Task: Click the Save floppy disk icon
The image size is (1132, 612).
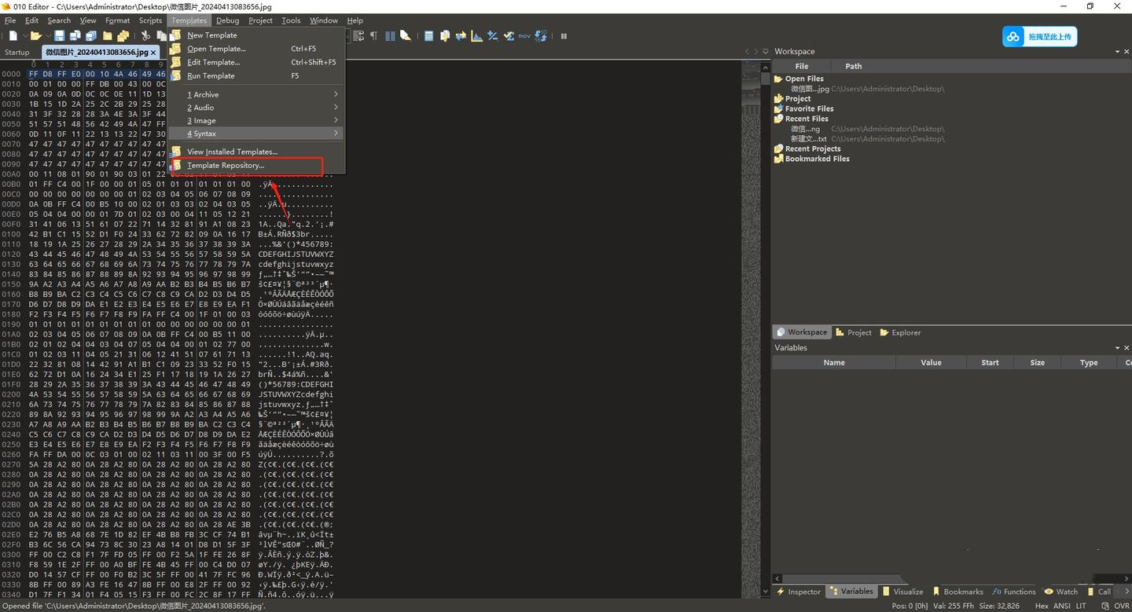Action: coord(59,35)
